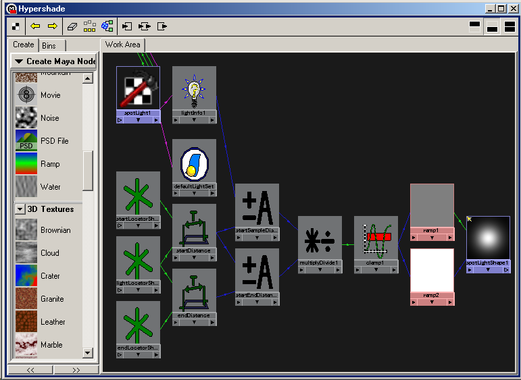521x380 pixels.
Task: Click the Input Connections toolbar icon
Action: (x=127, y=26)
